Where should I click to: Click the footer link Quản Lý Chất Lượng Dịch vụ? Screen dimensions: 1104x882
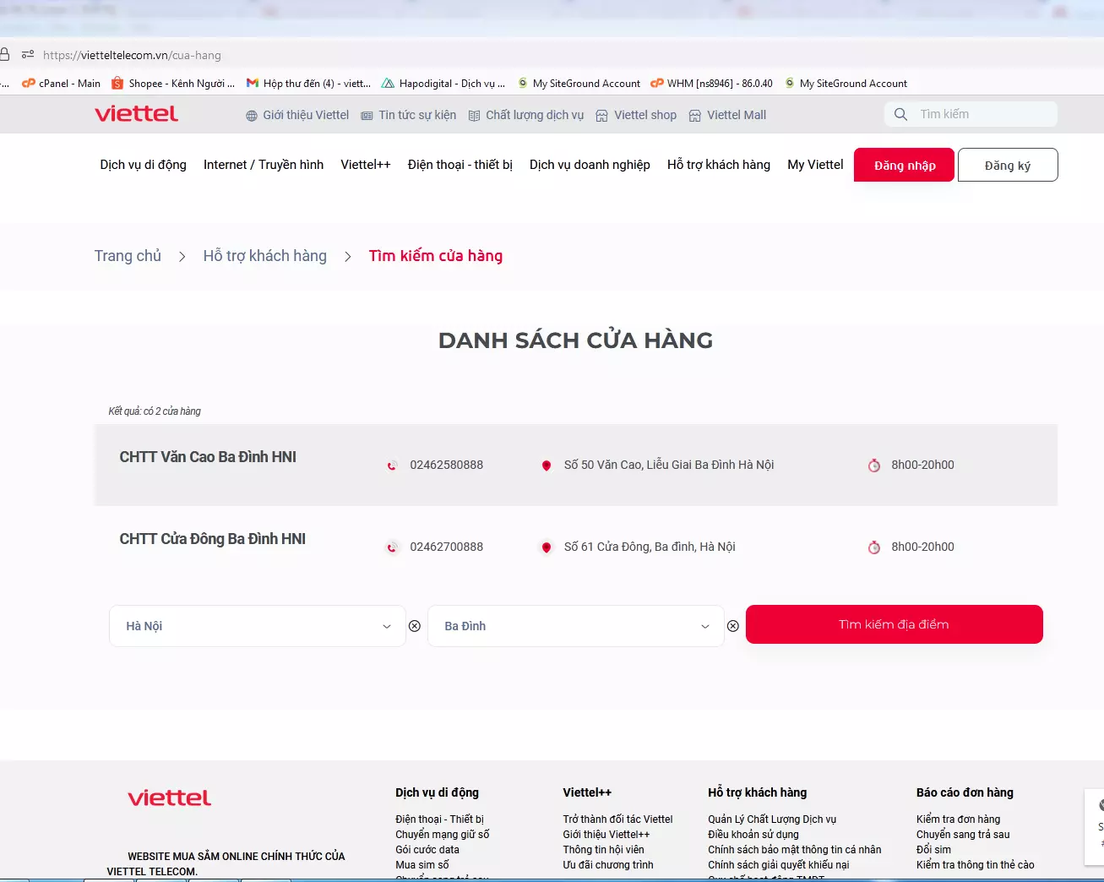[x=772, y=819]
